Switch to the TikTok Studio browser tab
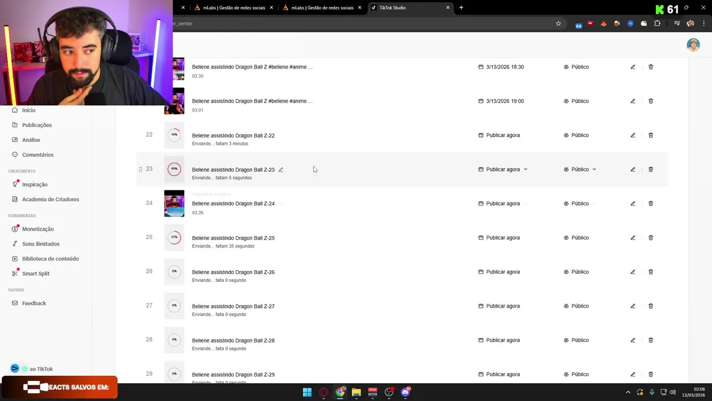The width and height of the screenshot is (712, 401). point(410,8)
